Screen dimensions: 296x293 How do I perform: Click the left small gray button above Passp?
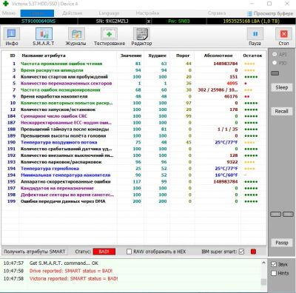(275, 214)
